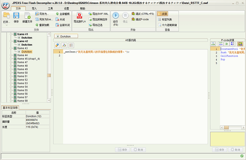
Task: Open the 帮助 ribbon tab
Action: (83, 9)
